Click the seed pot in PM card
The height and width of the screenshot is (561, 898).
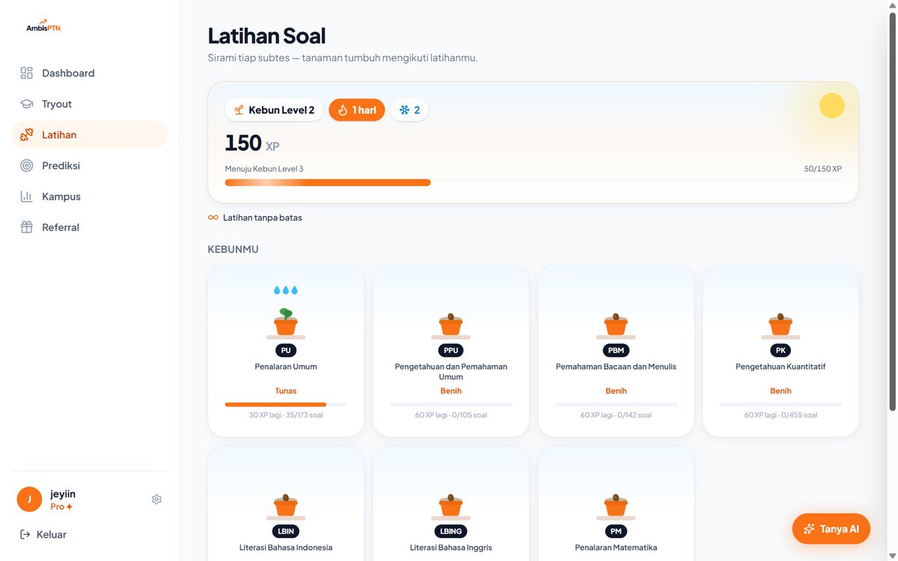pyautogui.click(x=616, y=506)
